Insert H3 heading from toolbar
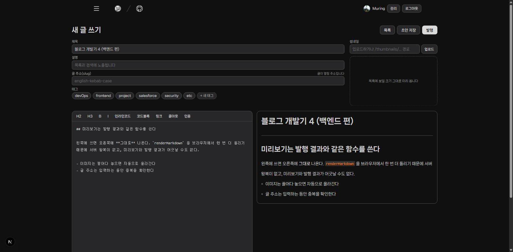The height and width of the screenshot is (252, 513). pyautogui.click(x=90, y=116)
